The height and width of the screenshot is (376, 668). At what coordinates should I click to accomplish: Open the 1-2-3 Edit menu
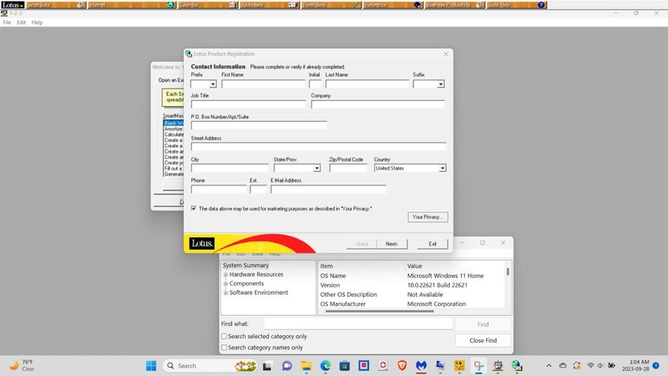pyautogui.click(x=21, y=23)
